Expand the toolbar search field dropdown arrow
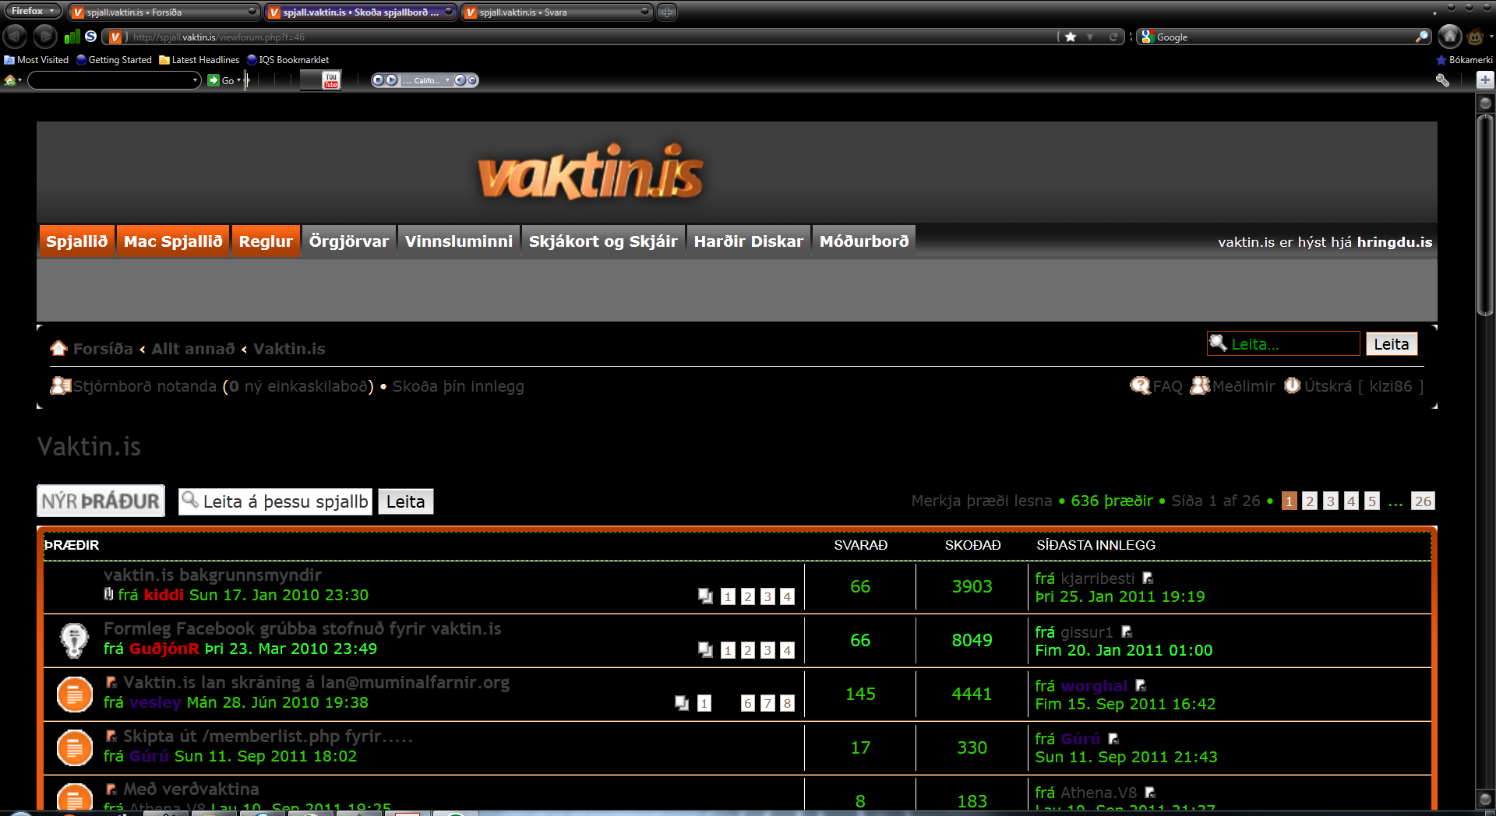 (195, 80)
